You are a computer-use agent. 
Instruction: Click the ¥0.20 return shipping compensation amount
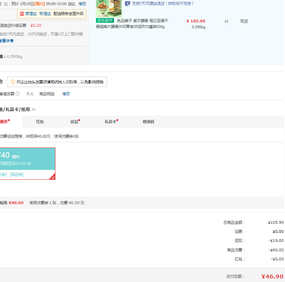click(36, 26)
